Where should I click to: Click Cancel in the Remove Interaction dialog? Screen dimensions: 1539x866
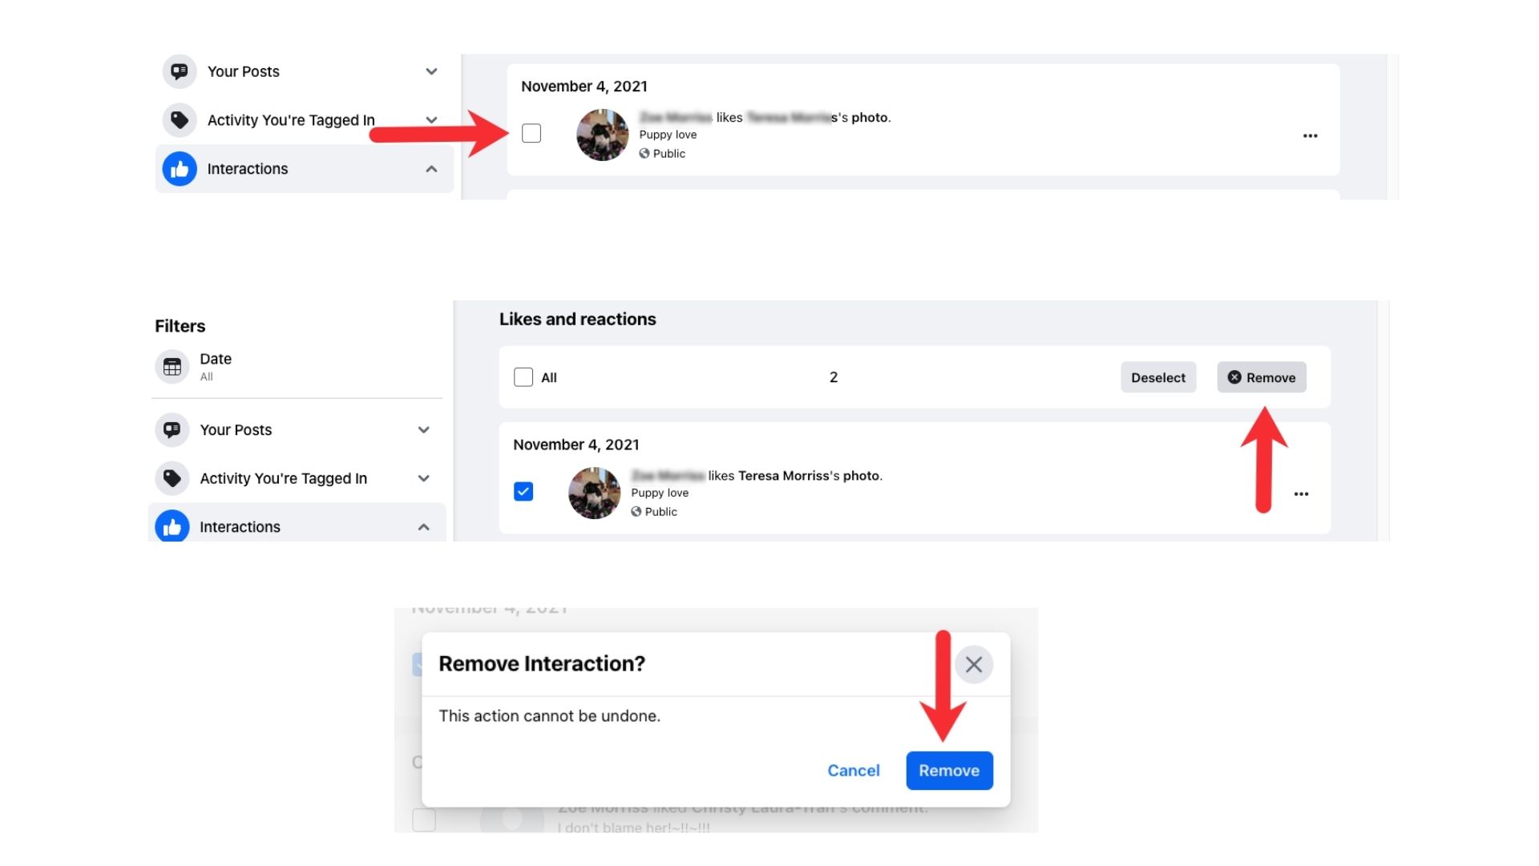[854, 770]
